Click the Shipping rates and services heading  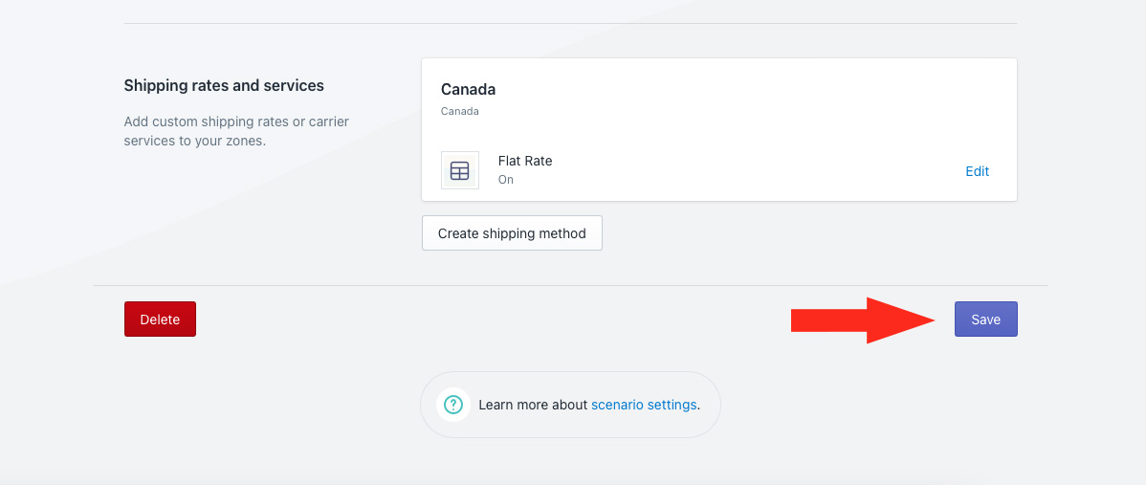pyautogui.click(x=224, y=85)
